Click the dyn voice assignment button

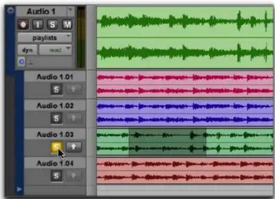pos(27,50)
